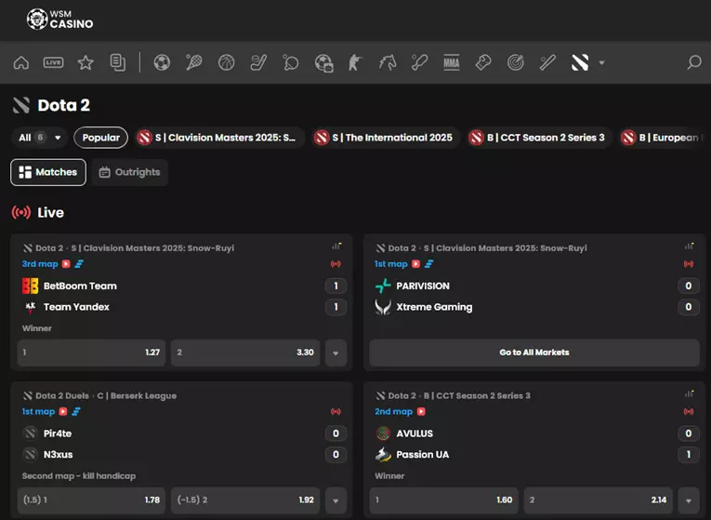Click Go to All Markets button

pos(534,353)
